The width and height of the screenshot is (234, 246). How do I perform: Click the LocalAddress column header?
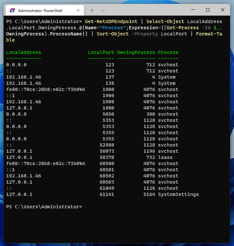tap(23, 52)
